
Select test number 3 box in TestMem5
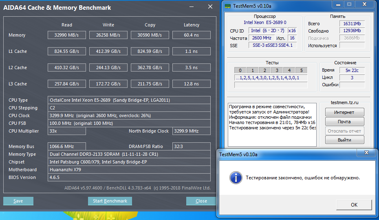coord(277,70)
